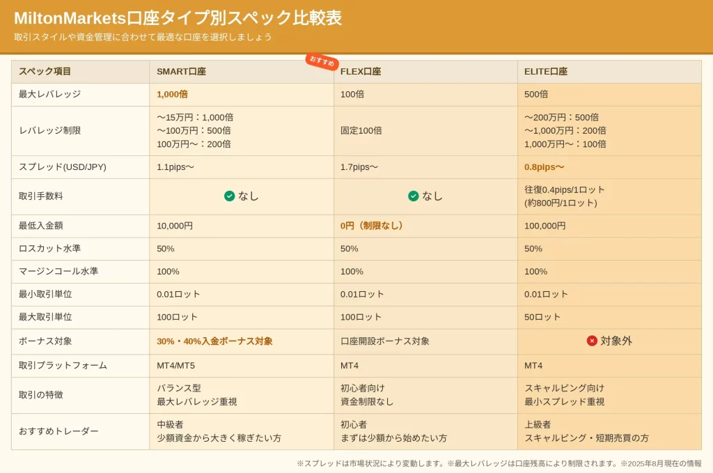Select the text 最大レバレッジ重視
713x473 pixels.
(x=197, y=401)
